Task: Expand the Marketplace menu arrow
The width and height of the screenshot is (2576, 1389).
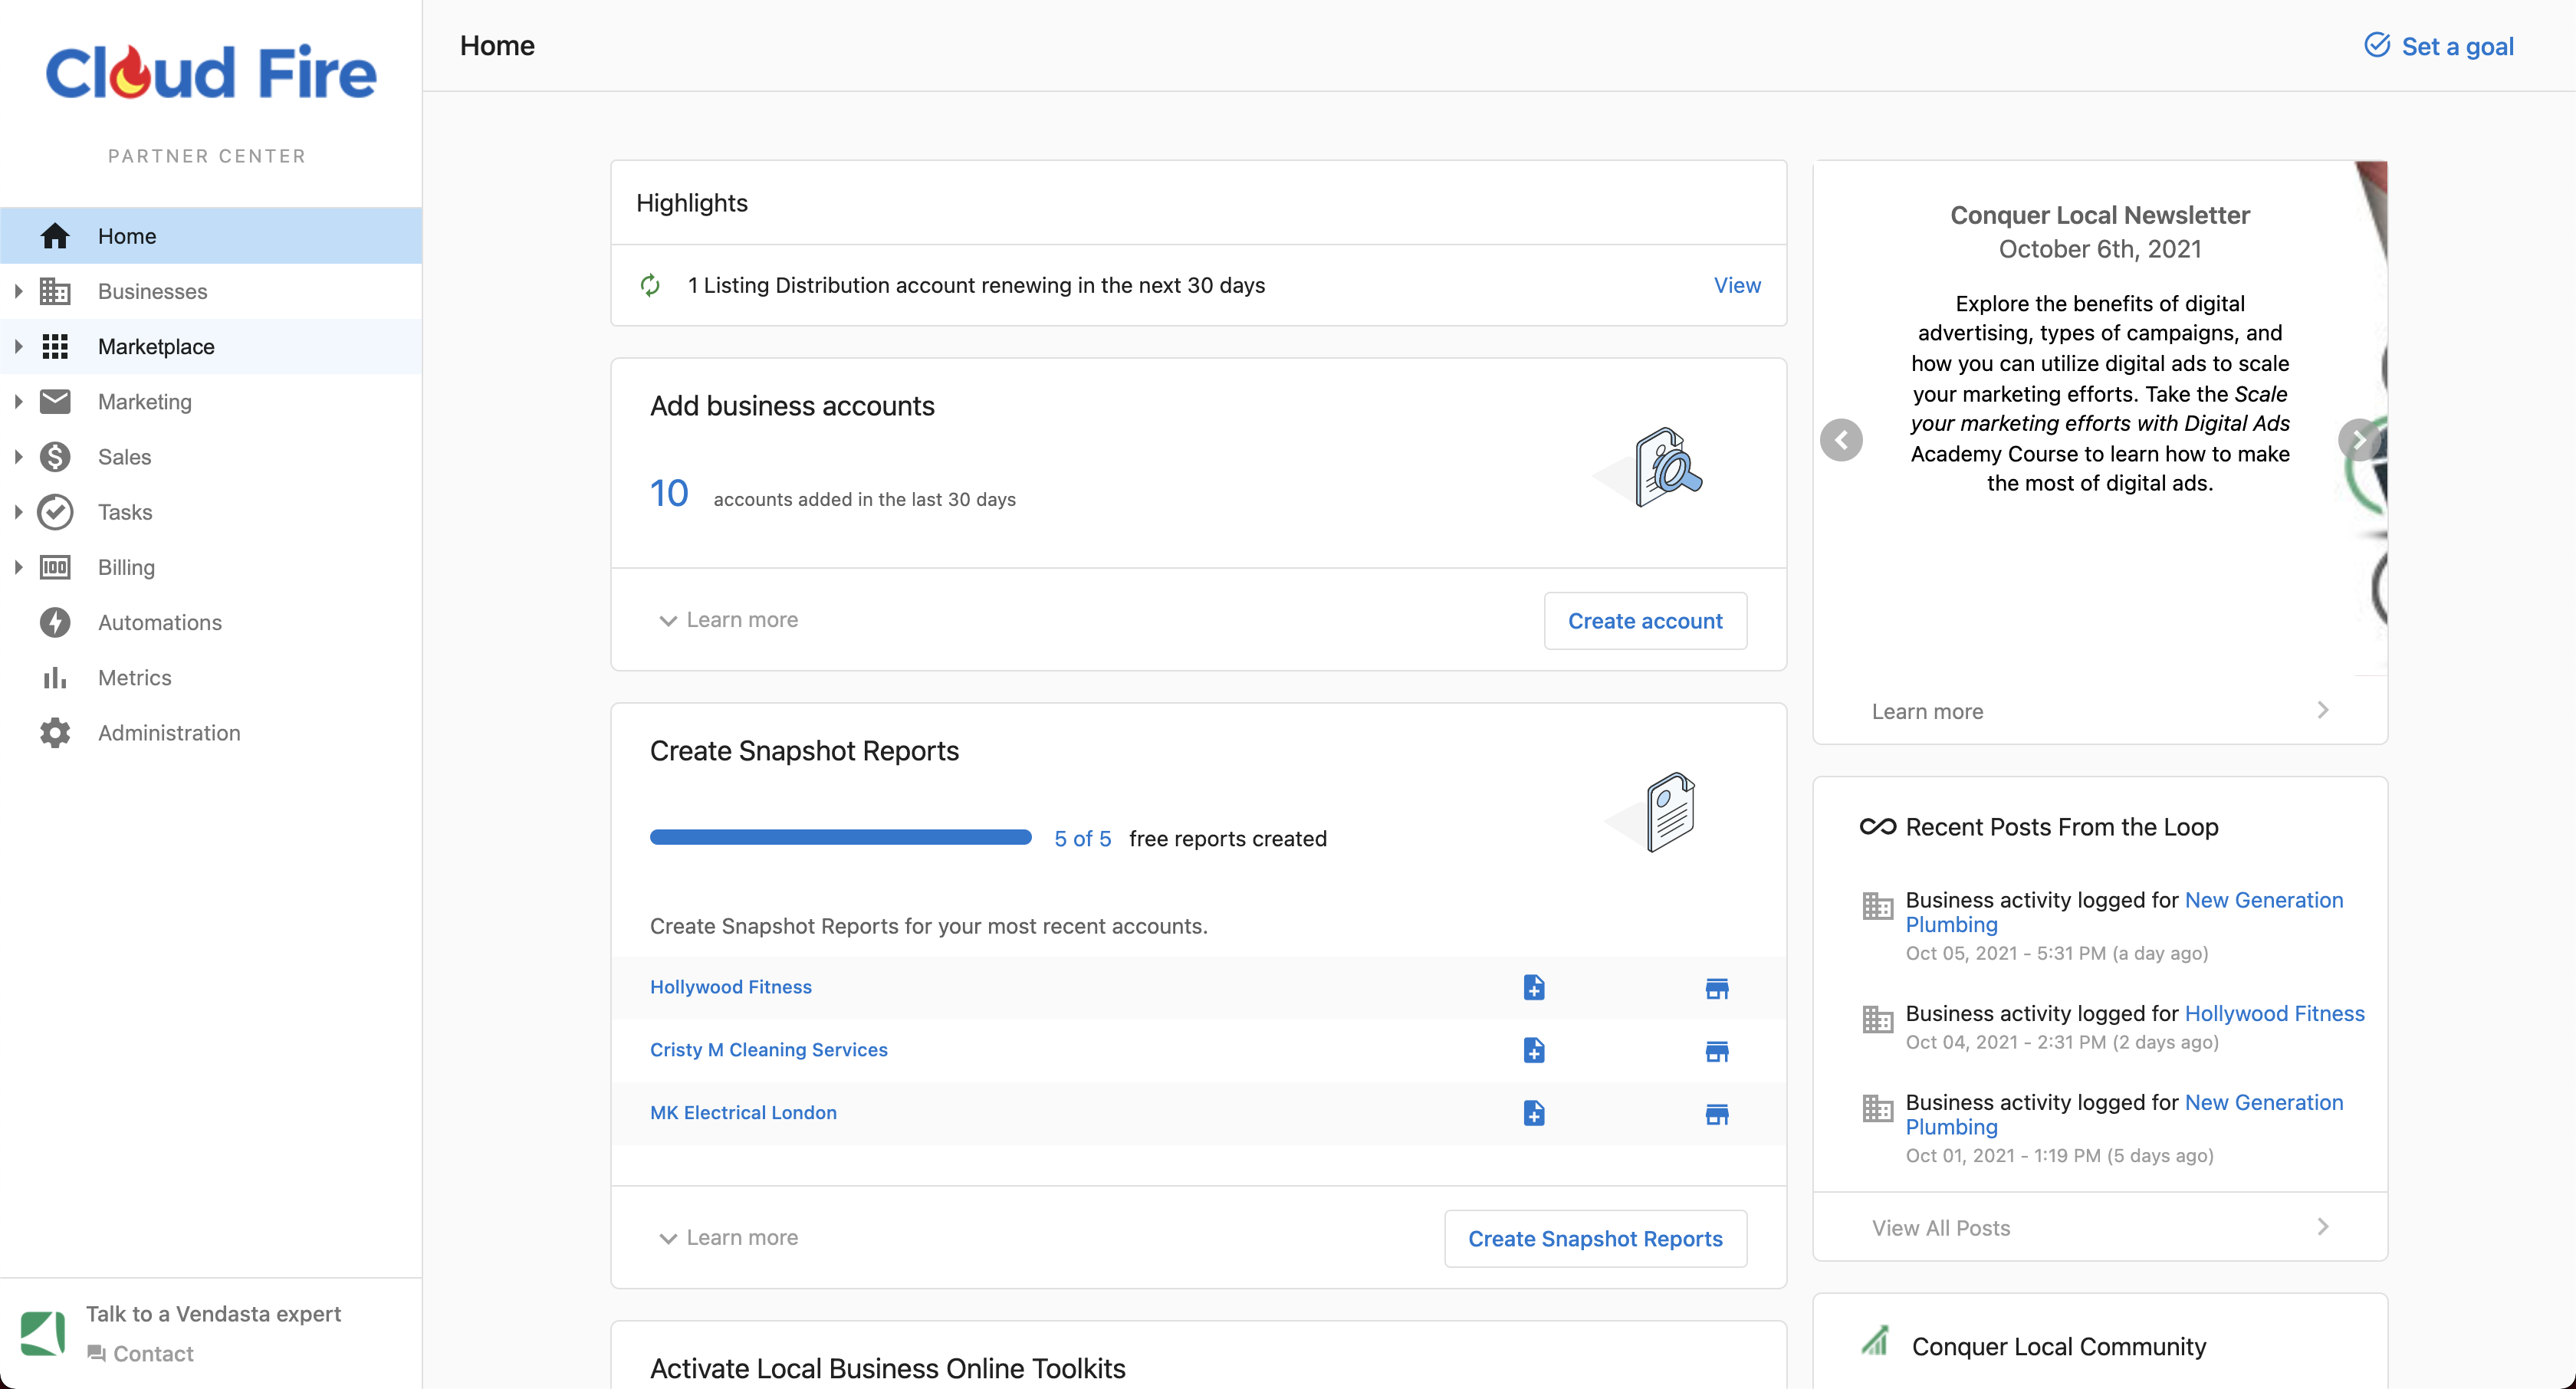Action: (x=18, y=346)
